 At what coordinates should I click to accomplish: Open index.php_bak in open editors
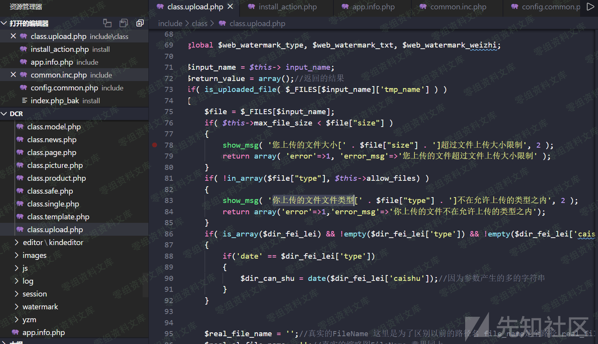click(x=55, y=101)
